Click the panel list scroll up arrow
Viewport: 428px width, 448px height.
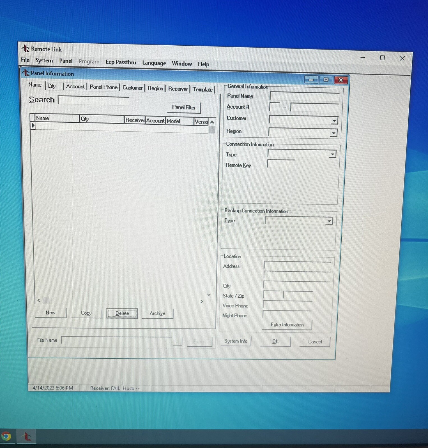pos(212,122)
